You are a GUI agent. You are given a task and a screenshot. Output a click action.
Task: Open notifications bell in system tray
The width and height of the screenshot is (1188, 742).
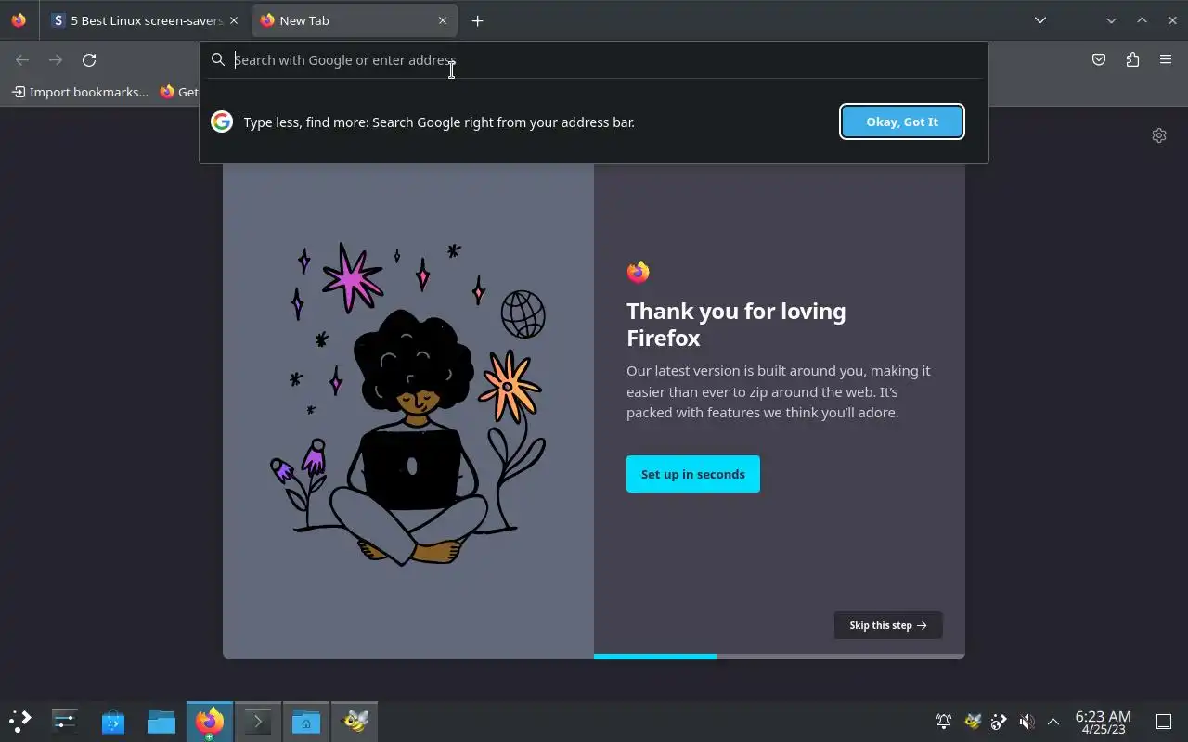tap(944, 722)
